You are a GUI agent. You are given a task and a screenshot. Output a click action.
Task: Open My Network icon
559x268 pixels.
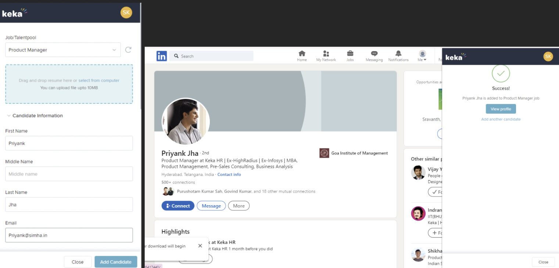(326, 54)
